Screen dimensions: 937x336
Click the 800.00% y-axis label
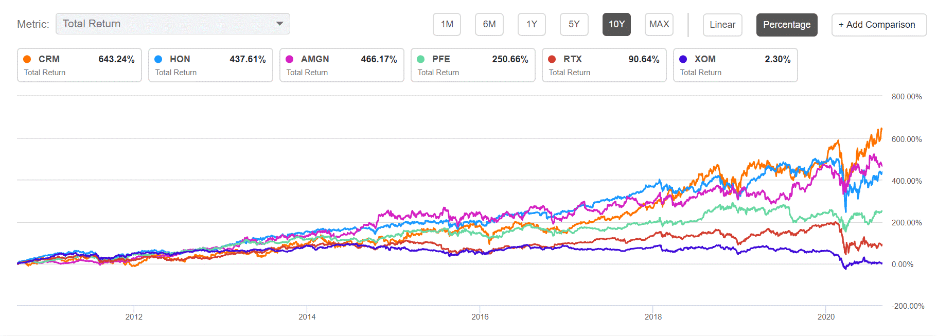point(907,97)
